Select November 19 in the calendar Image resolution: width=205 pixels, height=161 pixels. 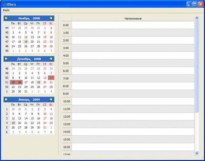(26, 42)
